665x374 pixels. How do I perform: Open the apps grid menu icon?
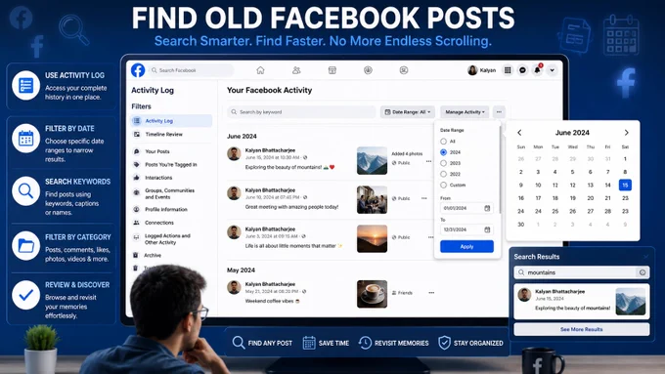pos(508,70)
